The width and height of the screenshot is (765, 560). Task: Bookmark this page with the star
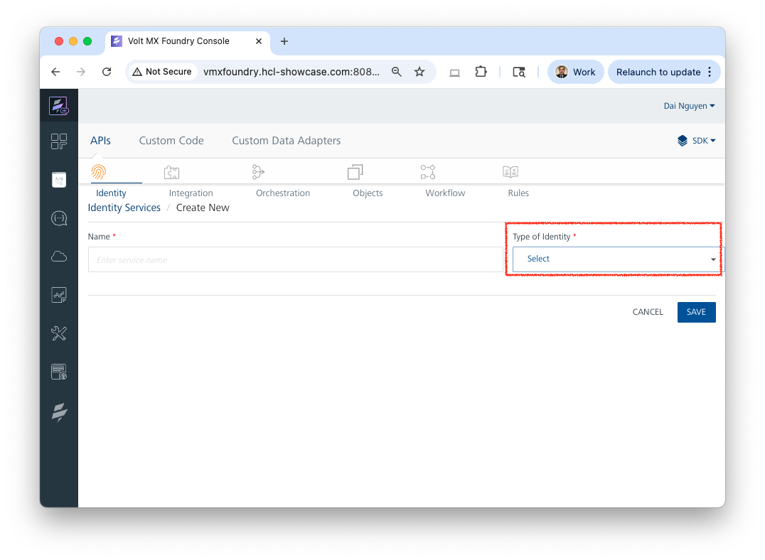[x=419, y=72]
